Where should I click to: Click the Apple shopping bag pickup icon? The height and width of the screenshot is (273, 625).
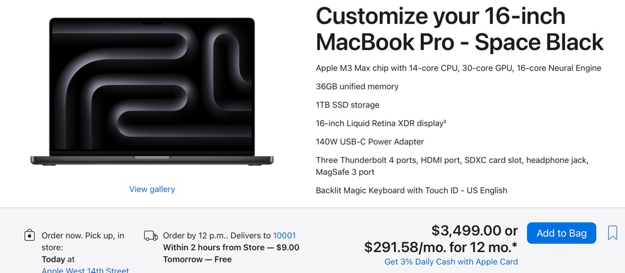pyautogui.click(x=29, y=236)
